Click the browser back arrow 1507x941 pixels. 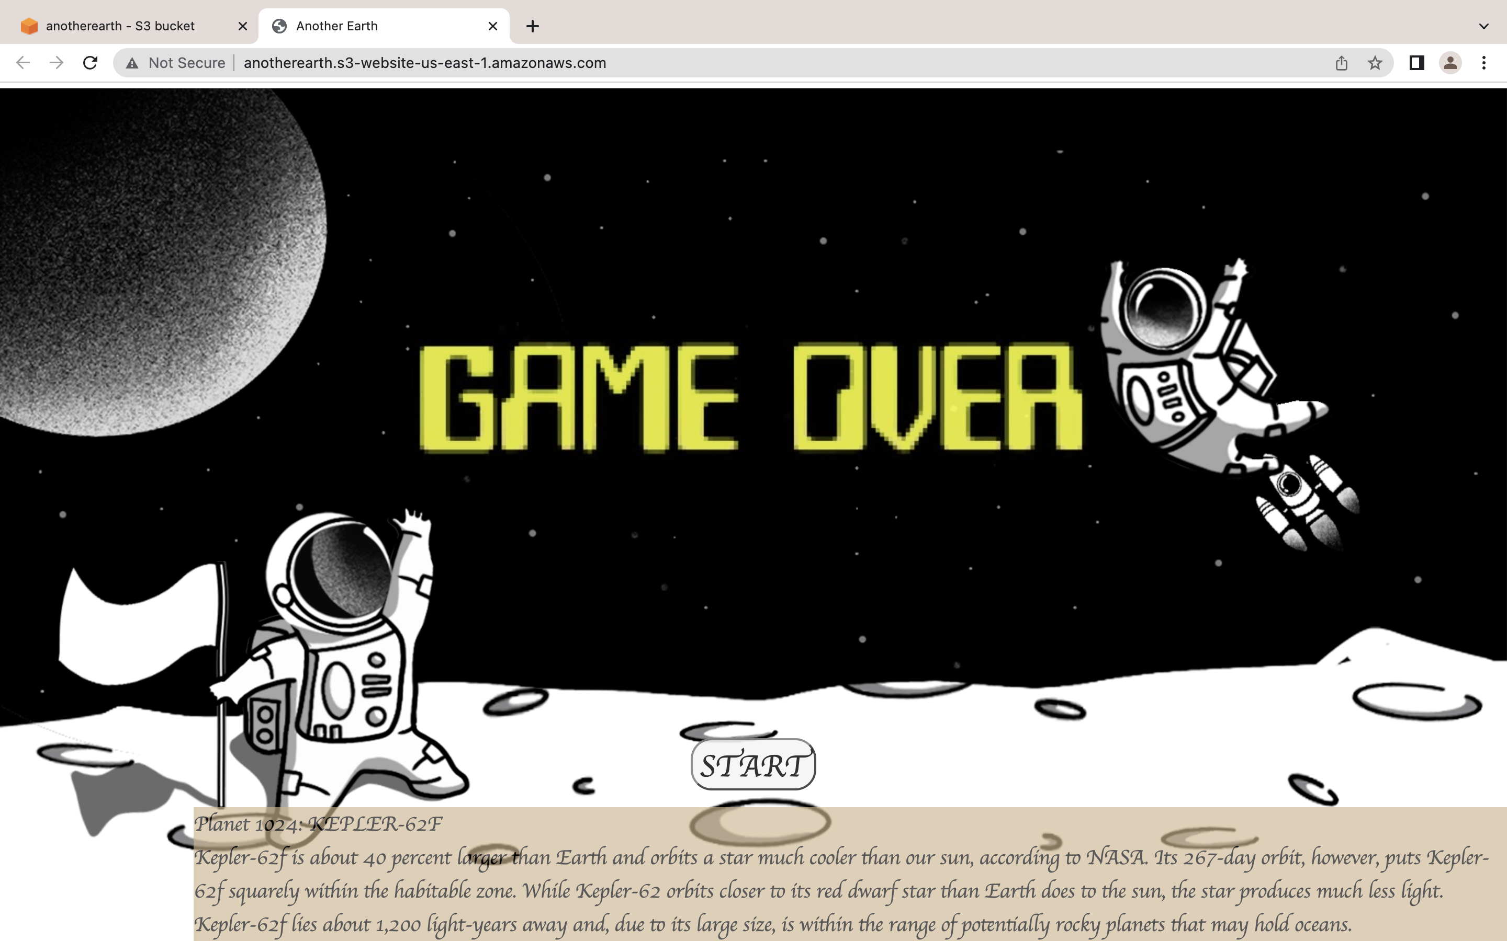pos(23,63)
